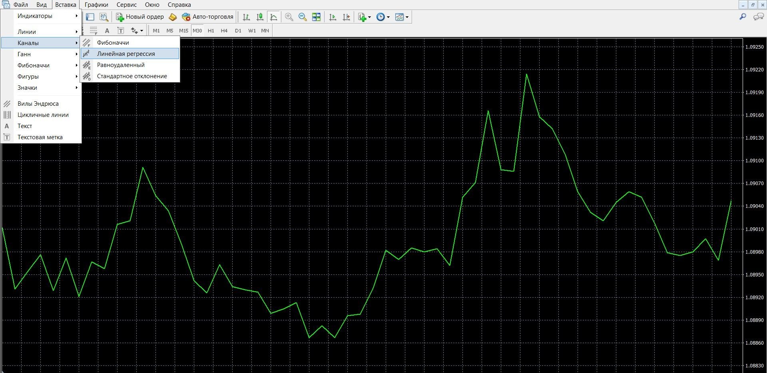Switch chart to bar chart icon
The height and width of the screenshot is (373, 767).
(247, 17)
